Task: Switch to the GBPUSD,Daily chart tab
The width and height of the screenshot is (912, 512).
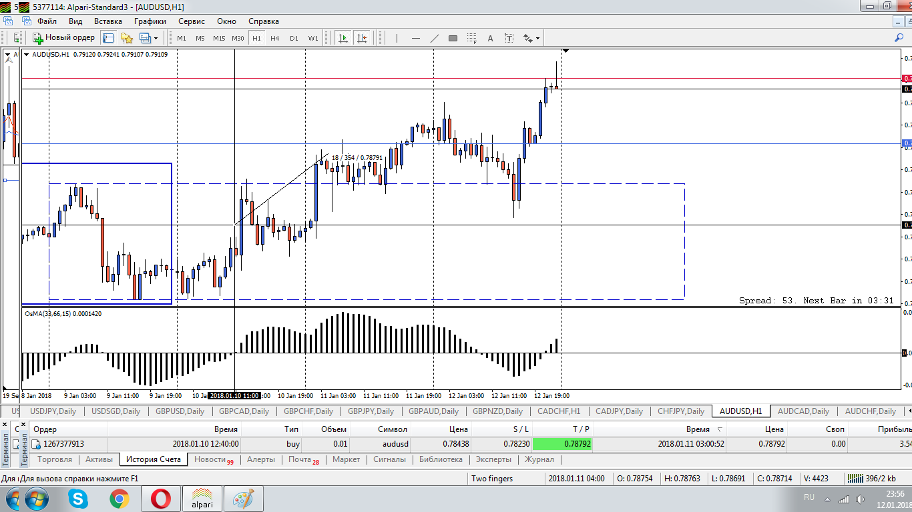Action: [x=180, y=411]
